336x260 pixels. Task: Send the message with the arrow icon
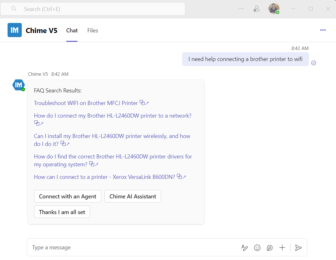[298, 248]
